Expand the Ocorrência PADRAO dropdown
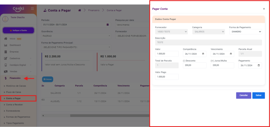Screen dimensions: 270x127 click(x=76, y=36)
